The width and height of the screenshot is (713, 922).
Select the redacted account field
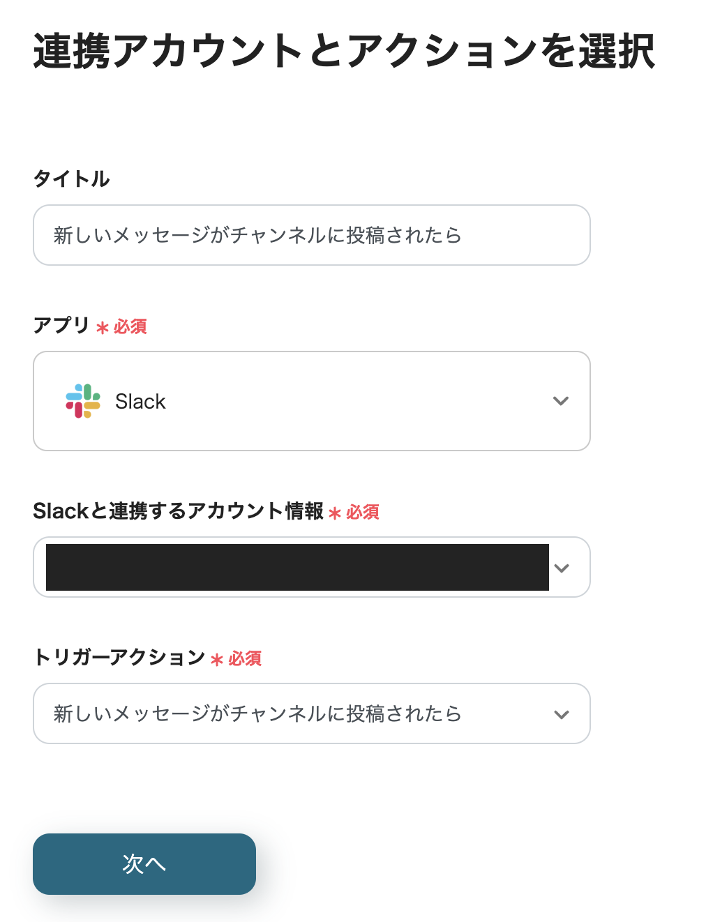pyautogui.click(x=297, y=568)
